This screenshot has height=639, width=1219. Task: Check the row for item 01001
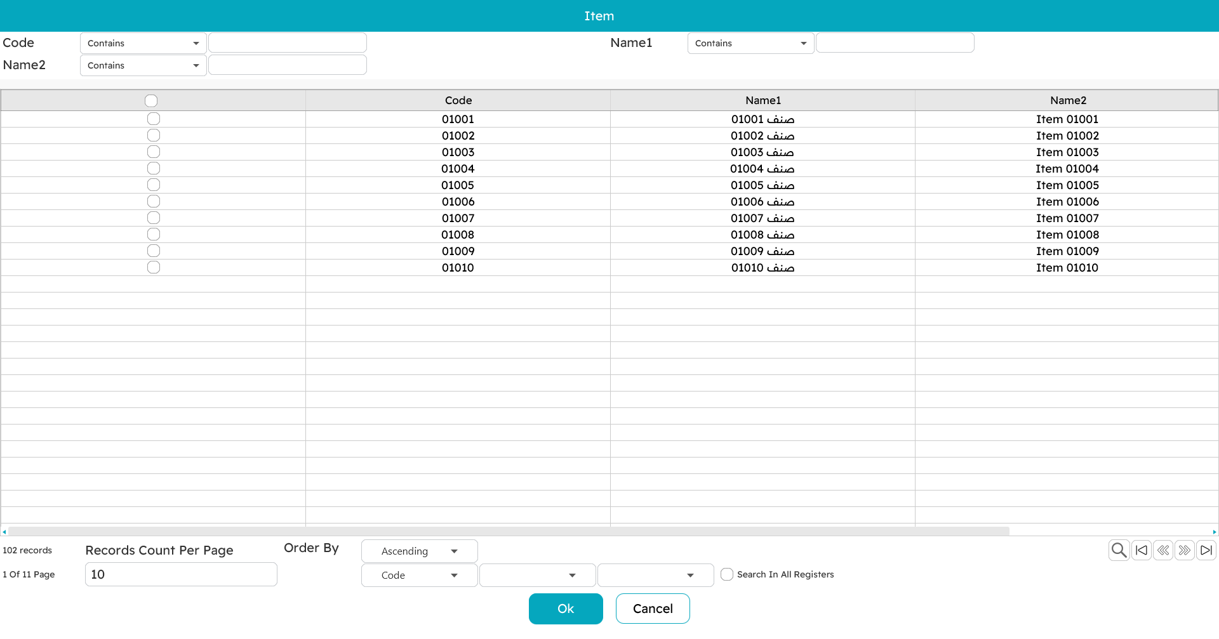tap(154, 119)
